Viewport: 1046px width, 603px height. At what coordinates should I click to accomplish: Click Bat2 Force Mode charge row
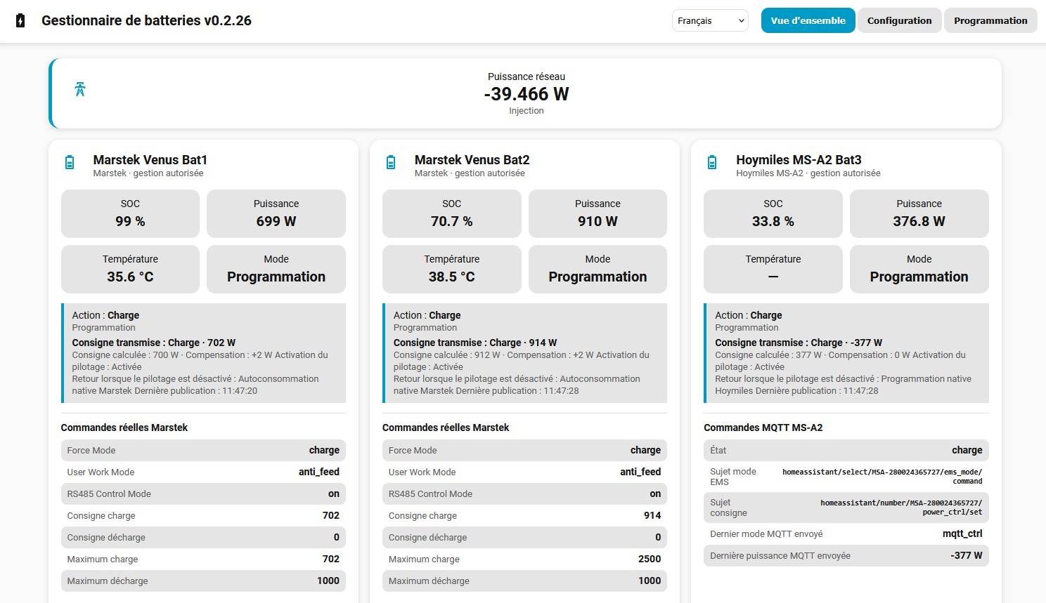(x=524, y=450)
